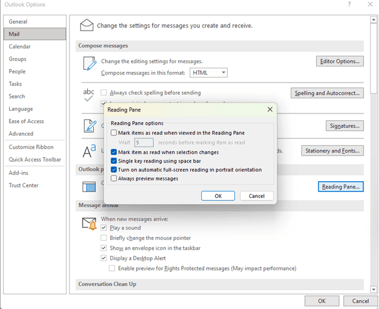The width and height of the screenshot is (379, 309).
Task: Click the Signatures button
Action: 345,126
